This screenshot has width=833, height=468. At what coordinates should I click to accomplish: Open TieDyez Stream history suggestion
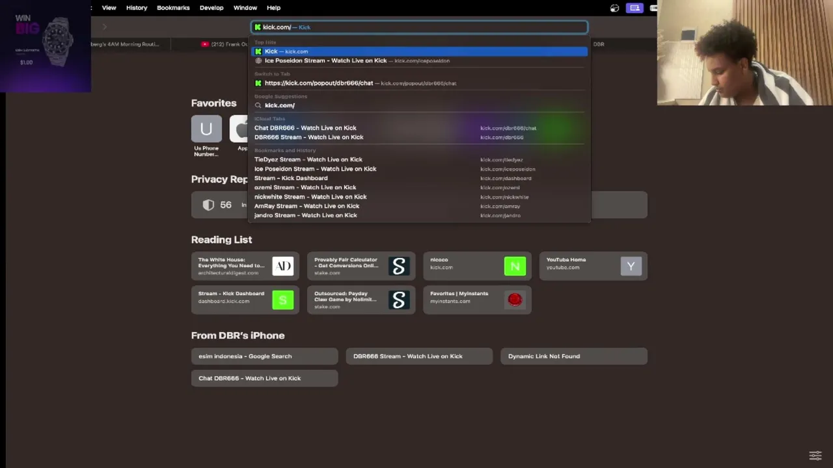click(420, 159)
